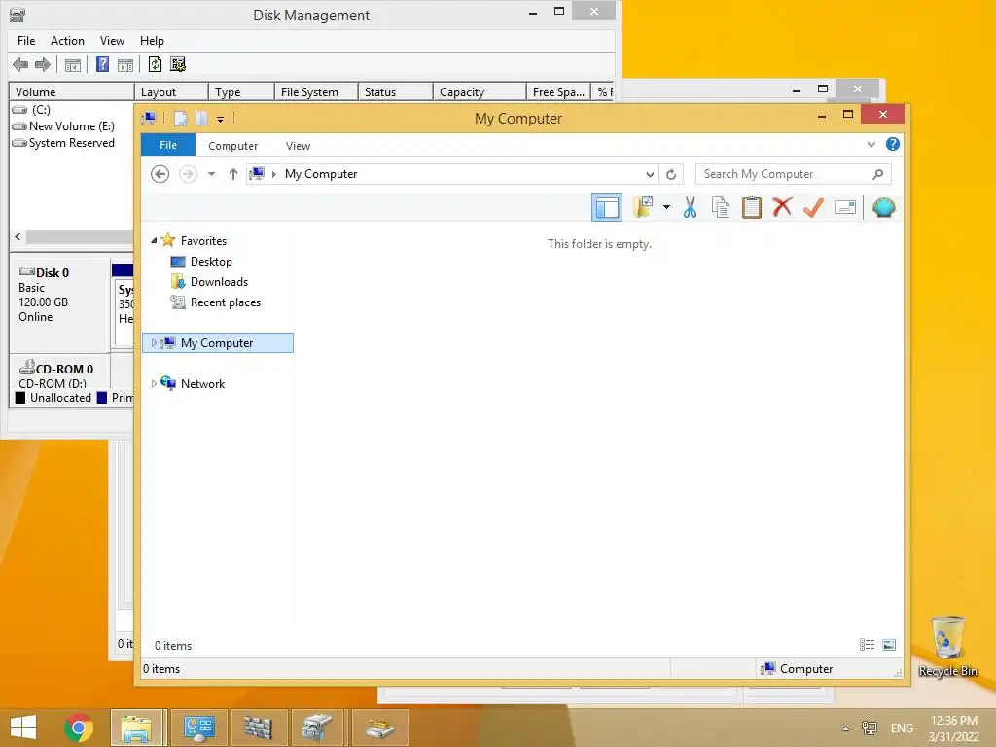Click Delete red X icon in toolbar
996x747 pixels.
pos(783,207)
